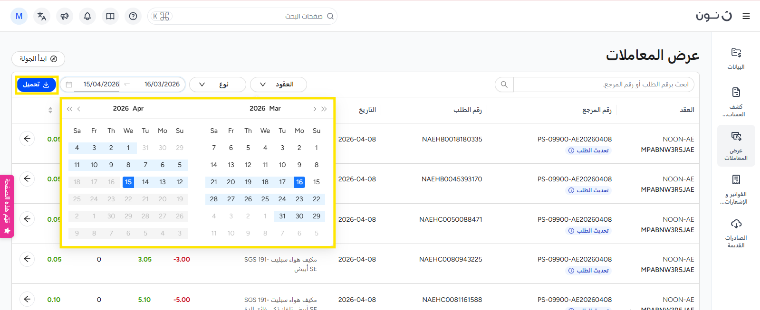Go to previous year in April calendar
The height and width of the screenshot is (310, 760).
coord(69,109)
